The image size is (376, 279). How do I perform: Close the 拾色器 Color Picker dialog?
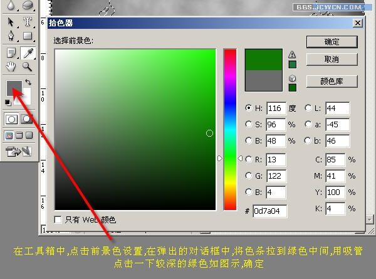(358, 23)
